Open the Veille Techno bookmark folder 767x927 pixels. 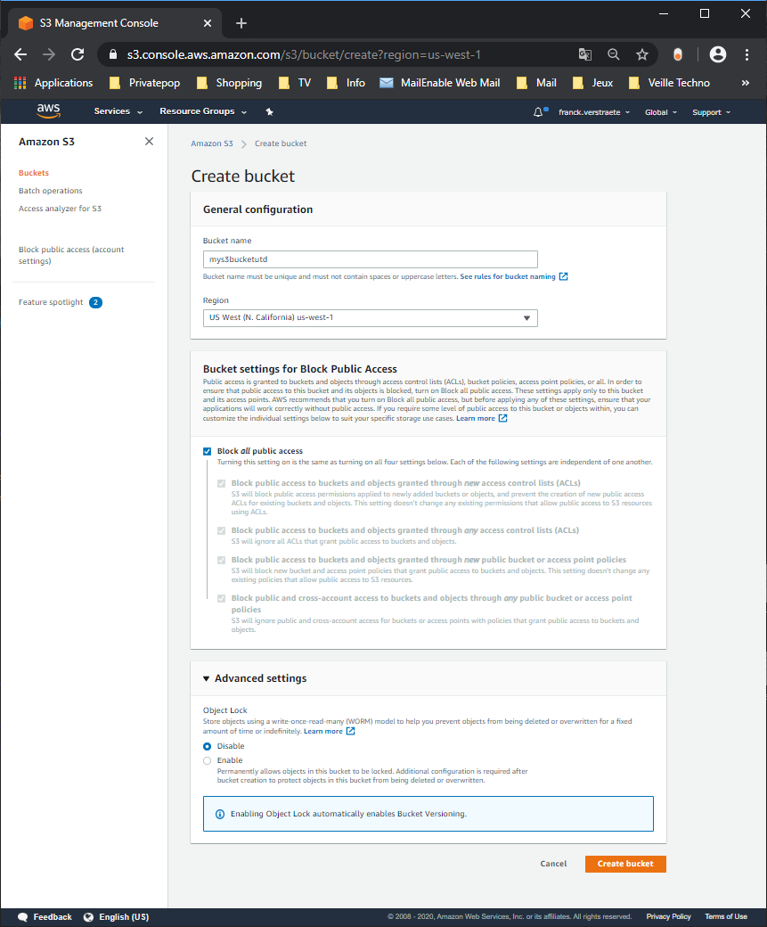[x=670, y=83]
